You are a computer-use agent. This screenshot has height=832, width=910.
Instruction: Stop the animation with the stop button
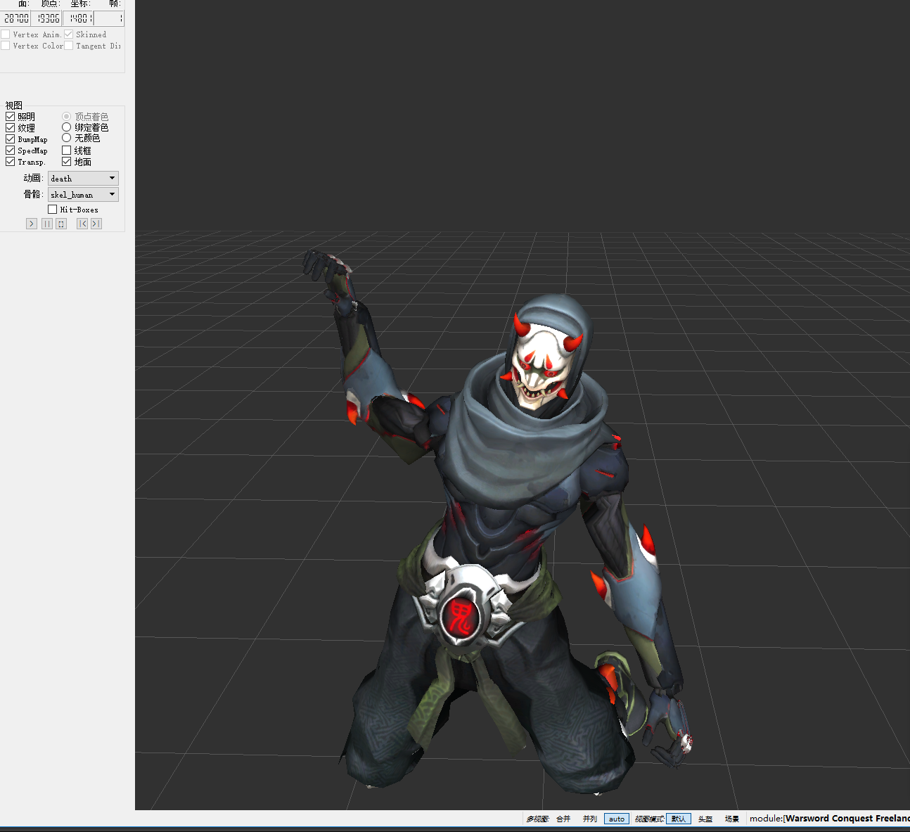click(61, 224)
